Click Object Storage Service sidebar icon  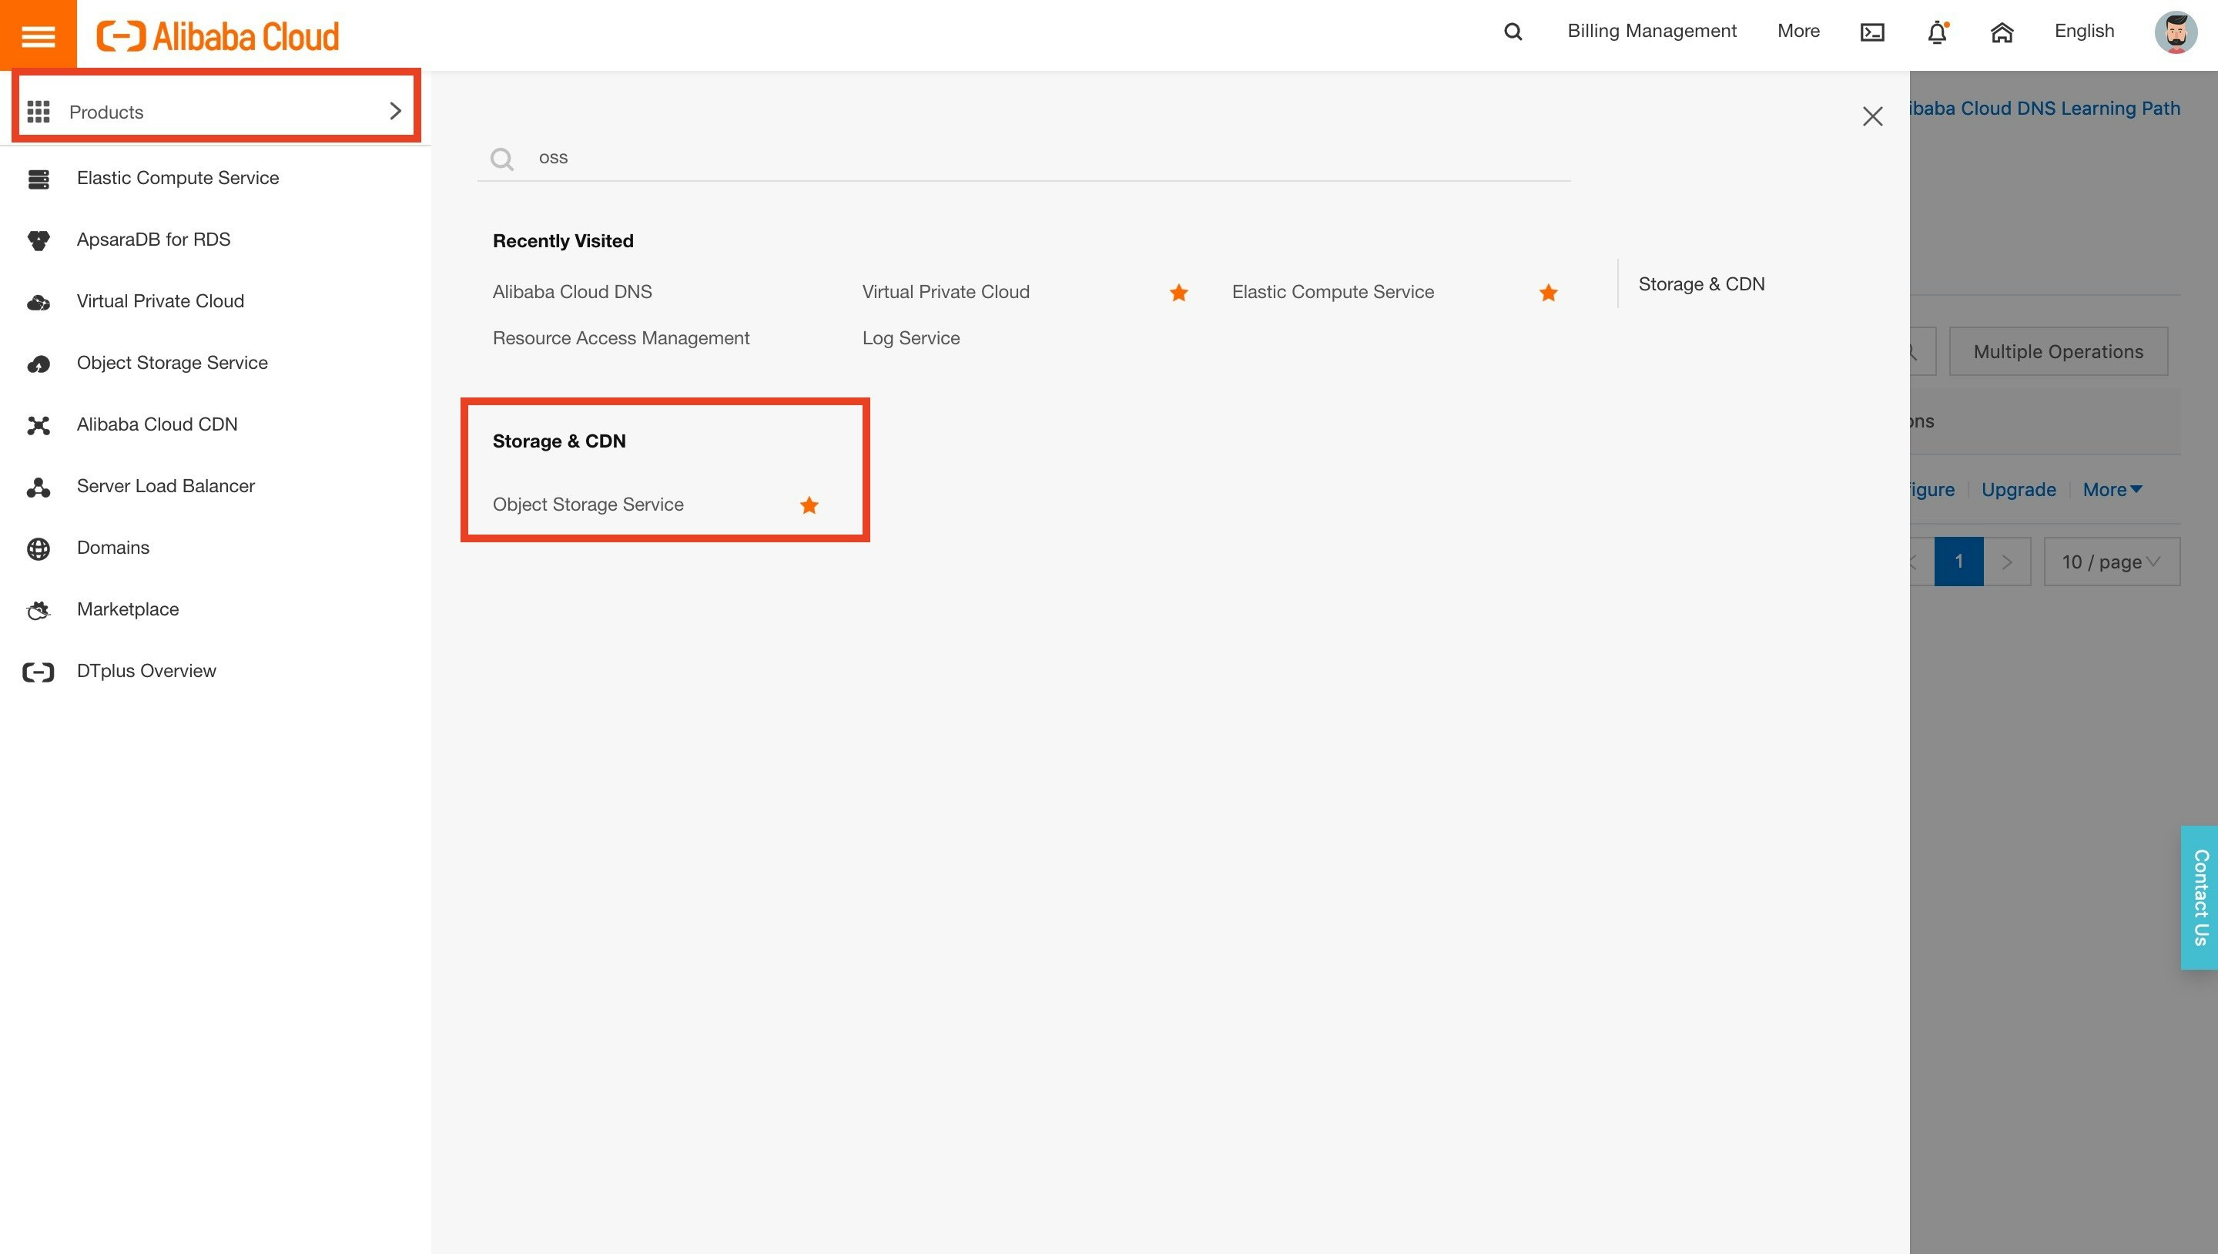click(x=38, y=364)
